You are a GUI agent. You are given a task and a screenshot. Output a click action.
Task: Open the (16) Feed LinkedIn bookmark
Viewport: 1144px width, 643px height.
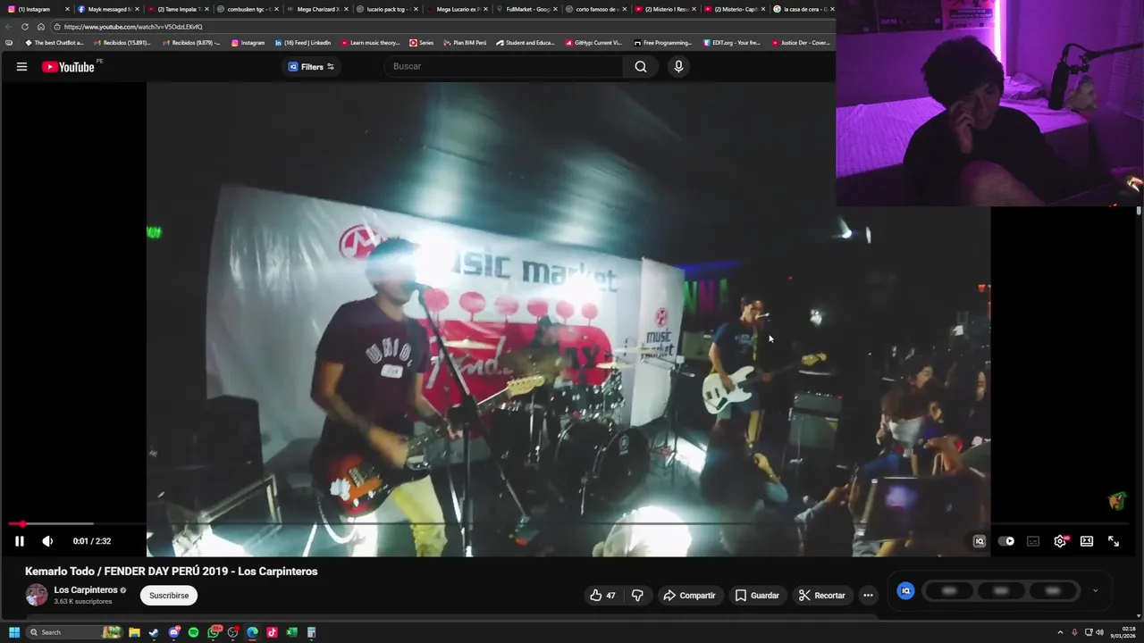click(x=303, y=43)
